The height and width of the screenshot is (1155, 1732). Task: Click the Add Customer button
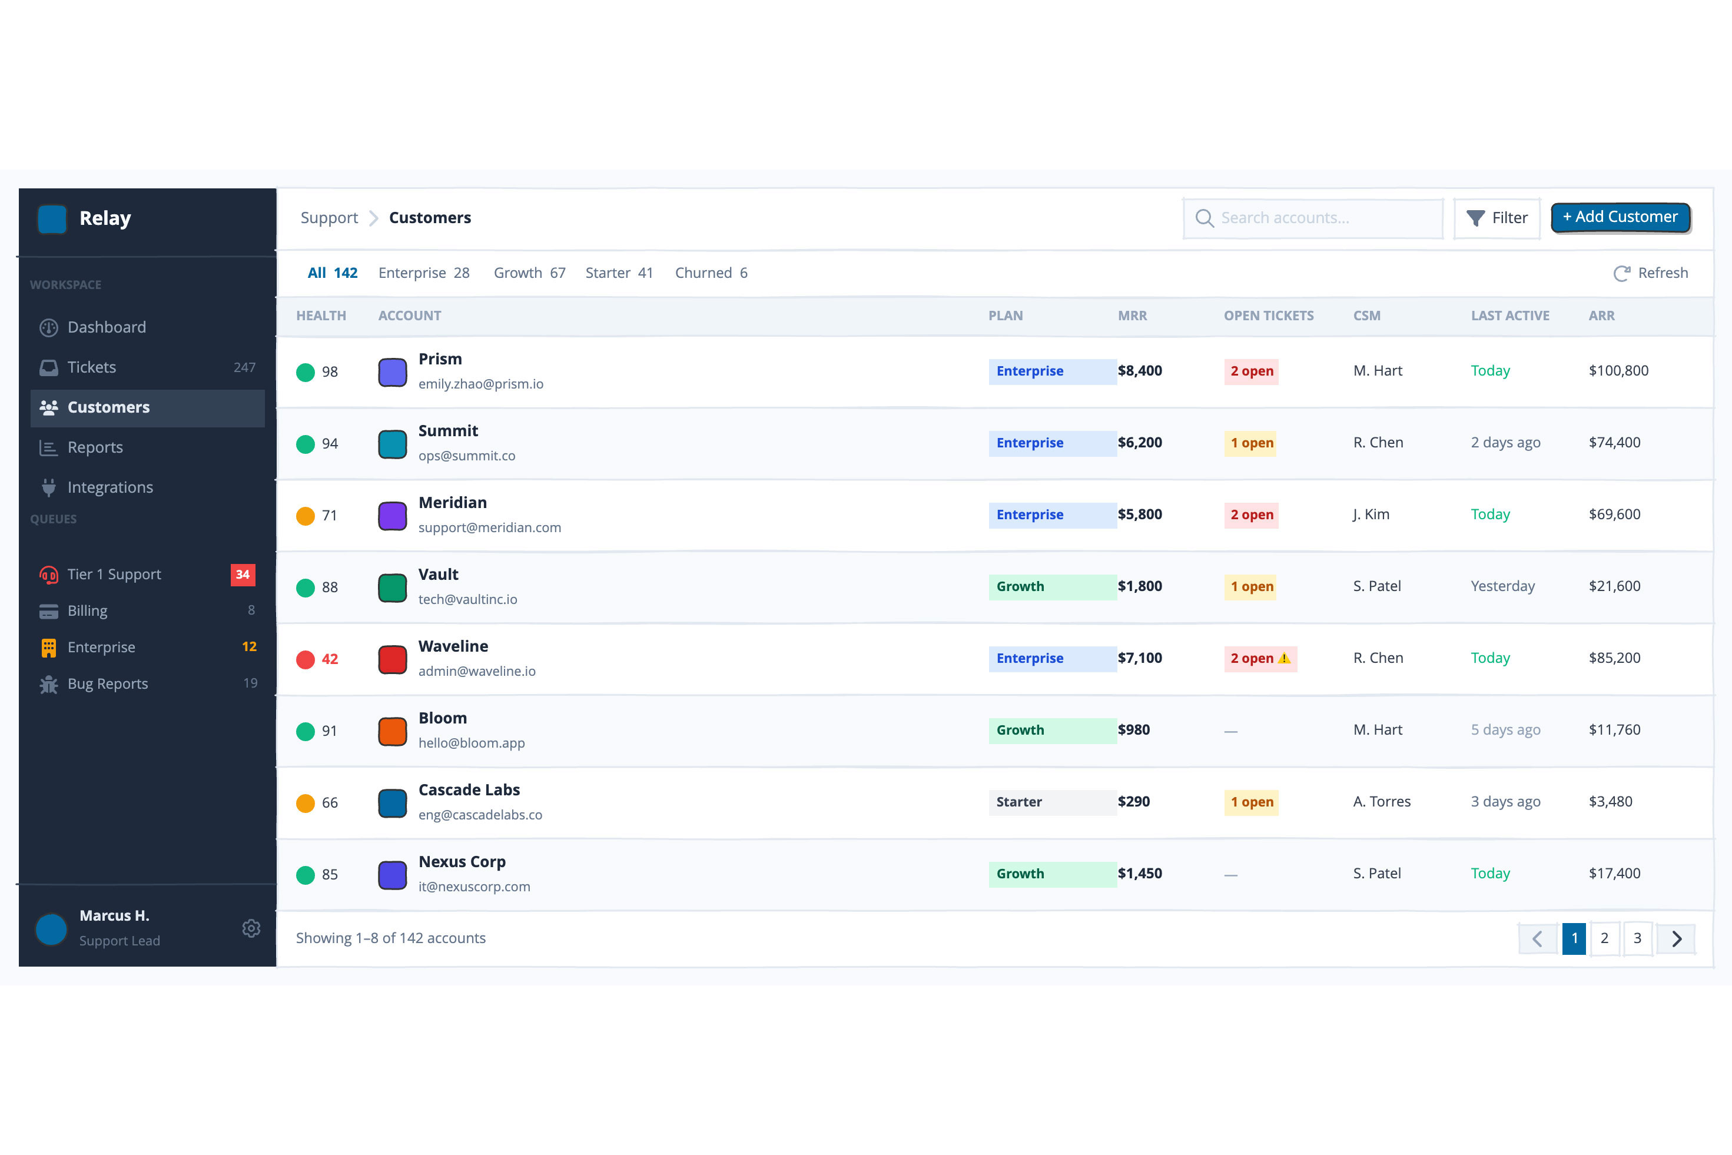tap(1620, 217)
